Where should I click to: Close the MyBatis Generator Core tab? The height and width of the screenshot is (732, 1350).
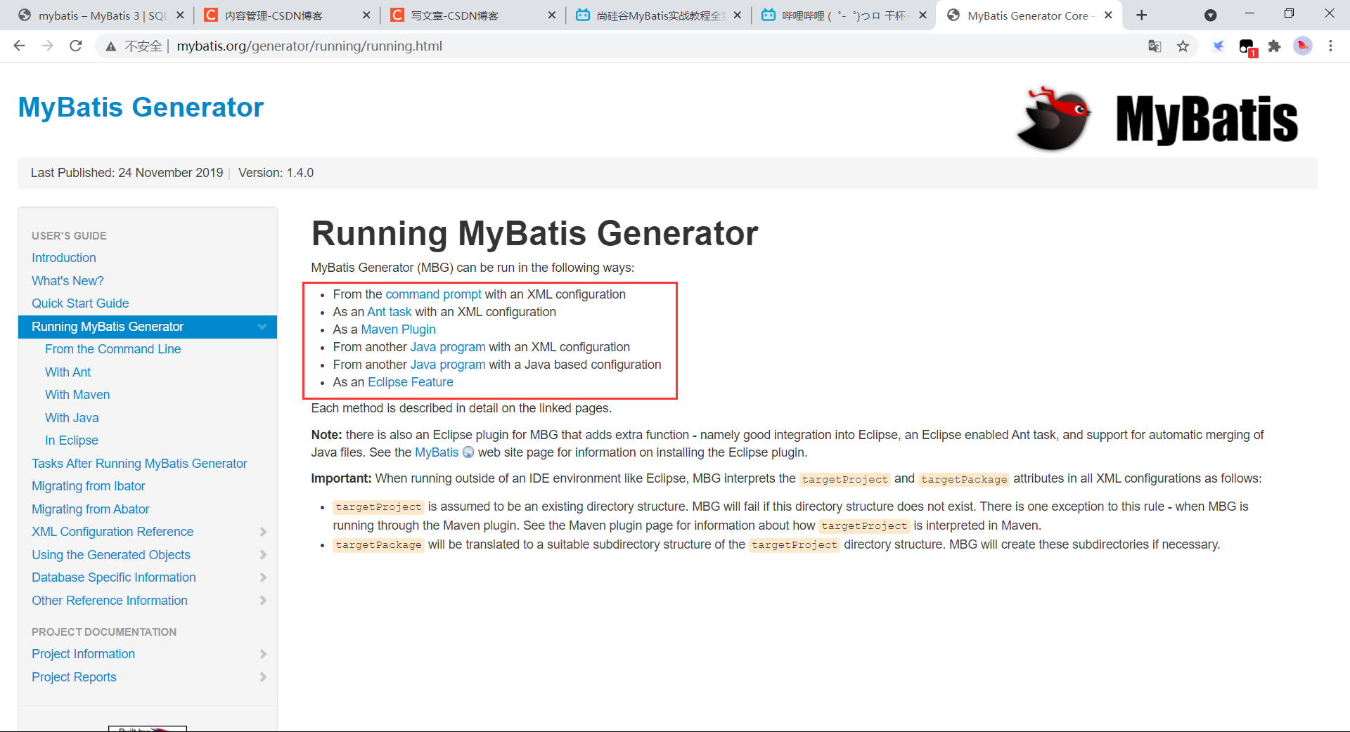1108,15
